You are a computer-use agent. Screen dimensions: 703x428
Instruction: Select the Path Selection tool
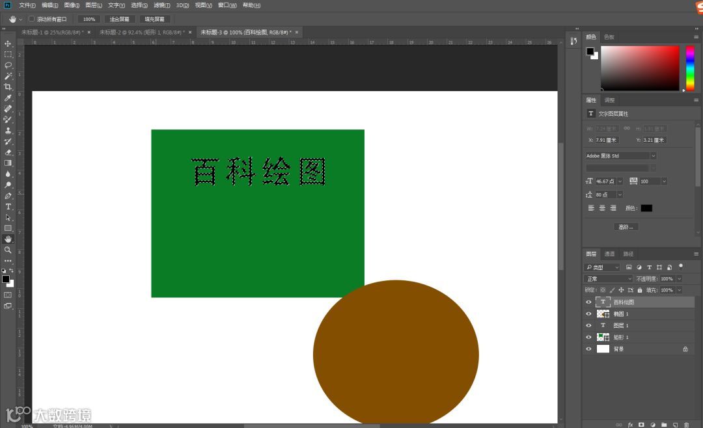coord(8,217)
